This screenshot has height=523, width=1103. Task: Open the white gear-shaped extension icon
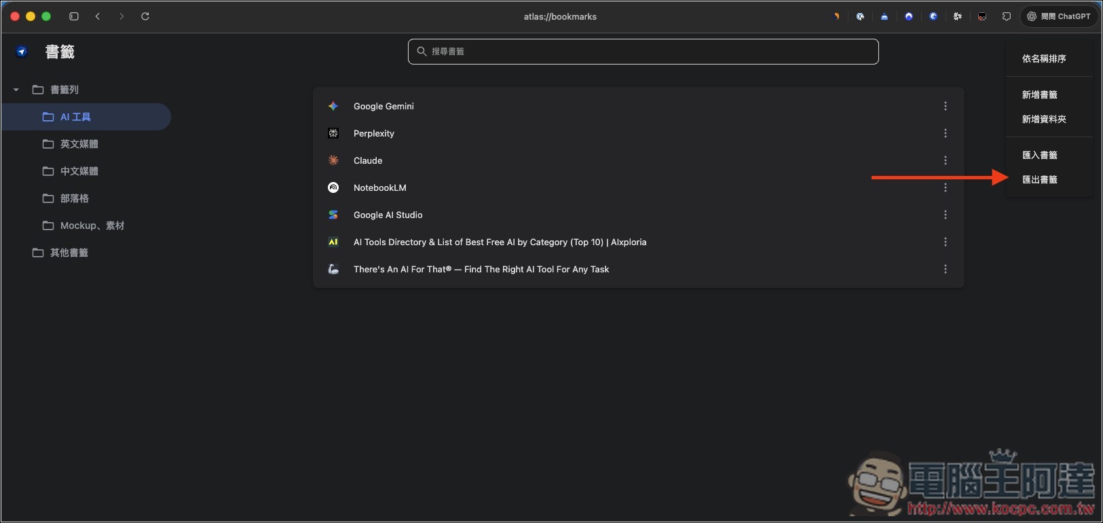[958, 16]
